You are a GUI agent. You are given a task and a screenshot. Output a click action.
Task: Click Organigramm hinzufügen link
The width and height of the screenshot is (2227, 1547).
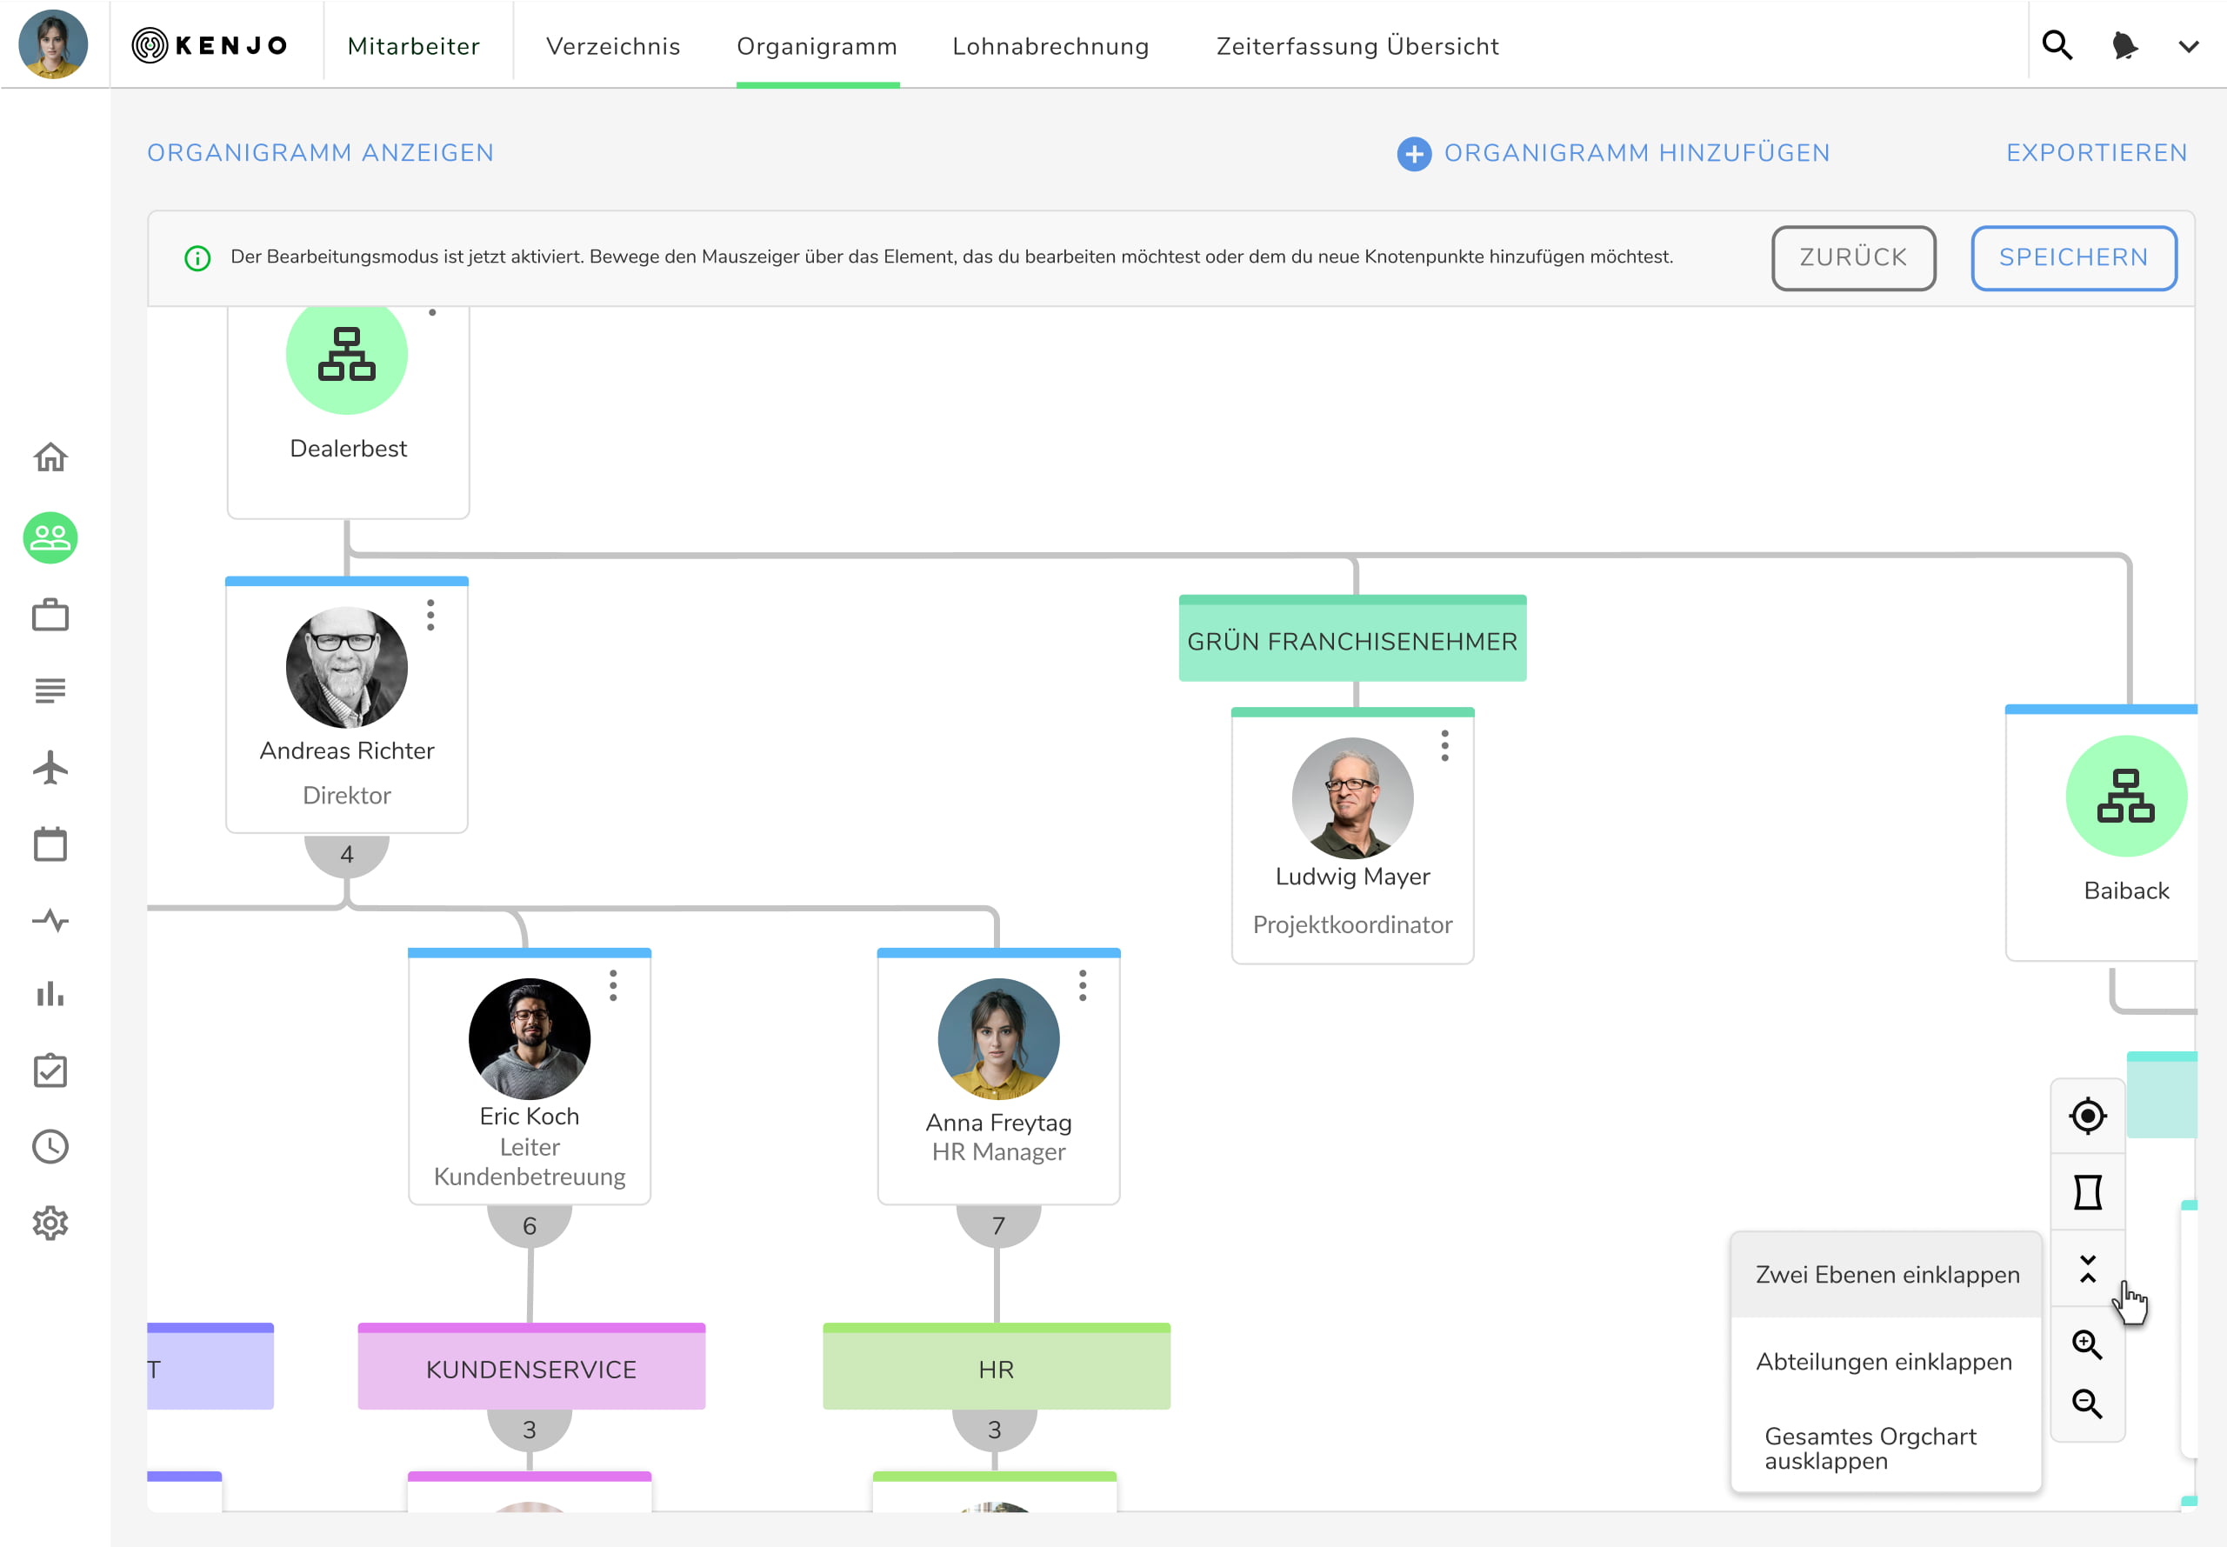click(1637, 153)
